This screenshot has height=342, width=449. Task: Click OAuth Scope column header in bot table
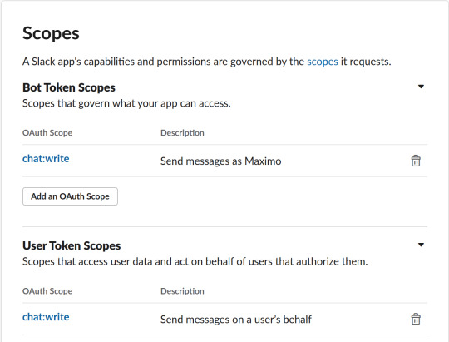(x=47, y=133)
